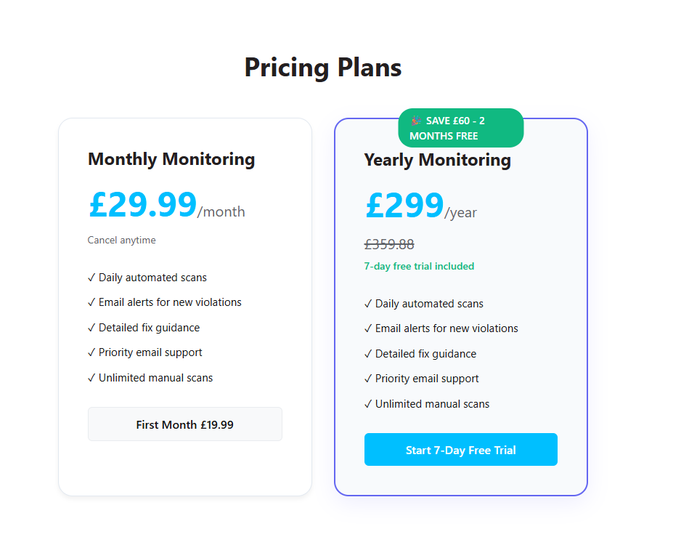Select the Yearly Monitoring plan title
This screenshot has height=553, width=689.
coord(437,160)
